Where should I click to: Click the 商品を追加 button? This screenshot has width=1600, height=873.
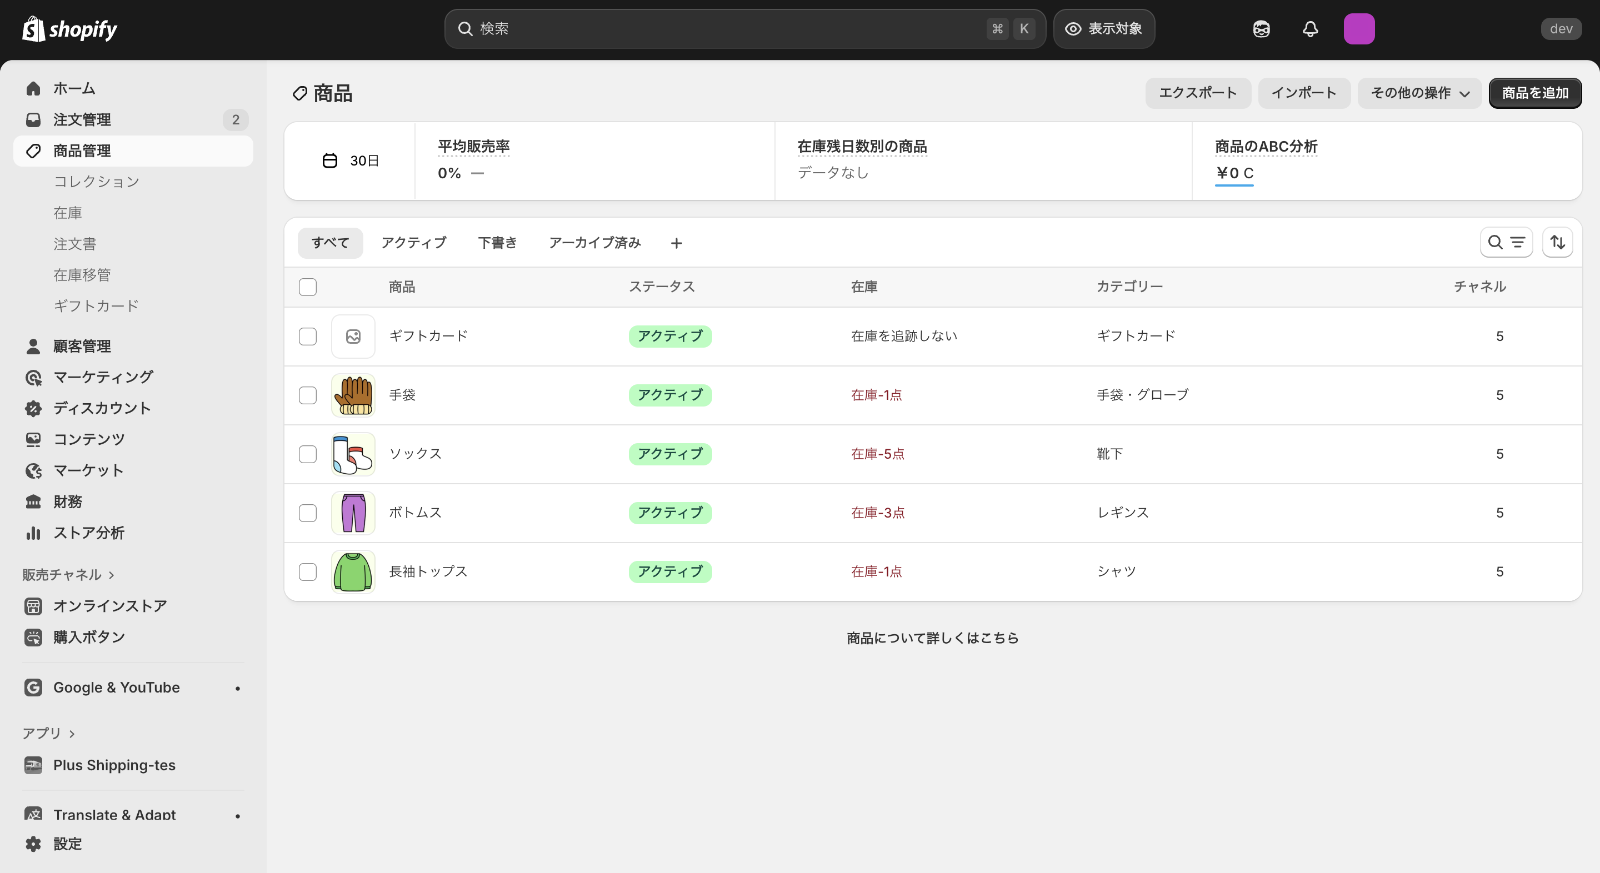(x=1535, y=93)
